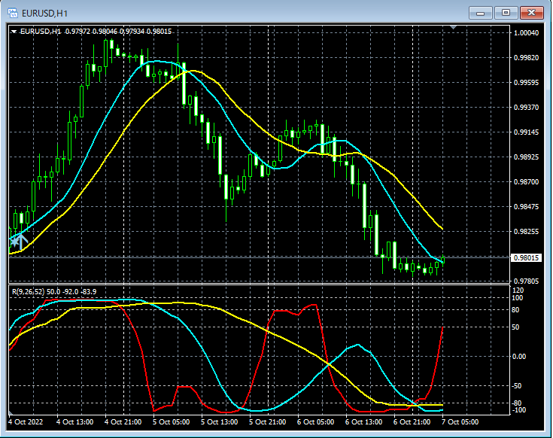Click the 0.98925 price scale label

(526, 157)
